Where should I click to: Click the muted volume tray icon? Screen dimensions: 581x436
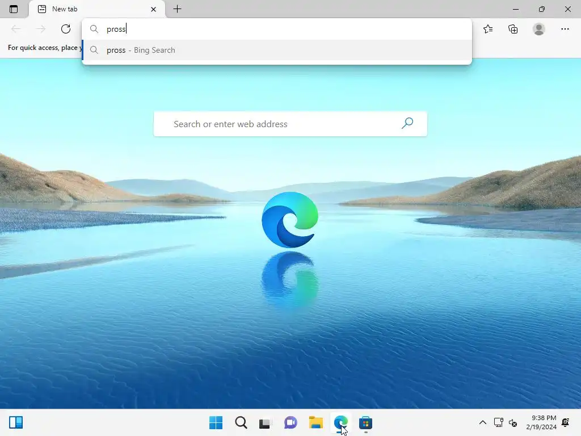(513, 422)
